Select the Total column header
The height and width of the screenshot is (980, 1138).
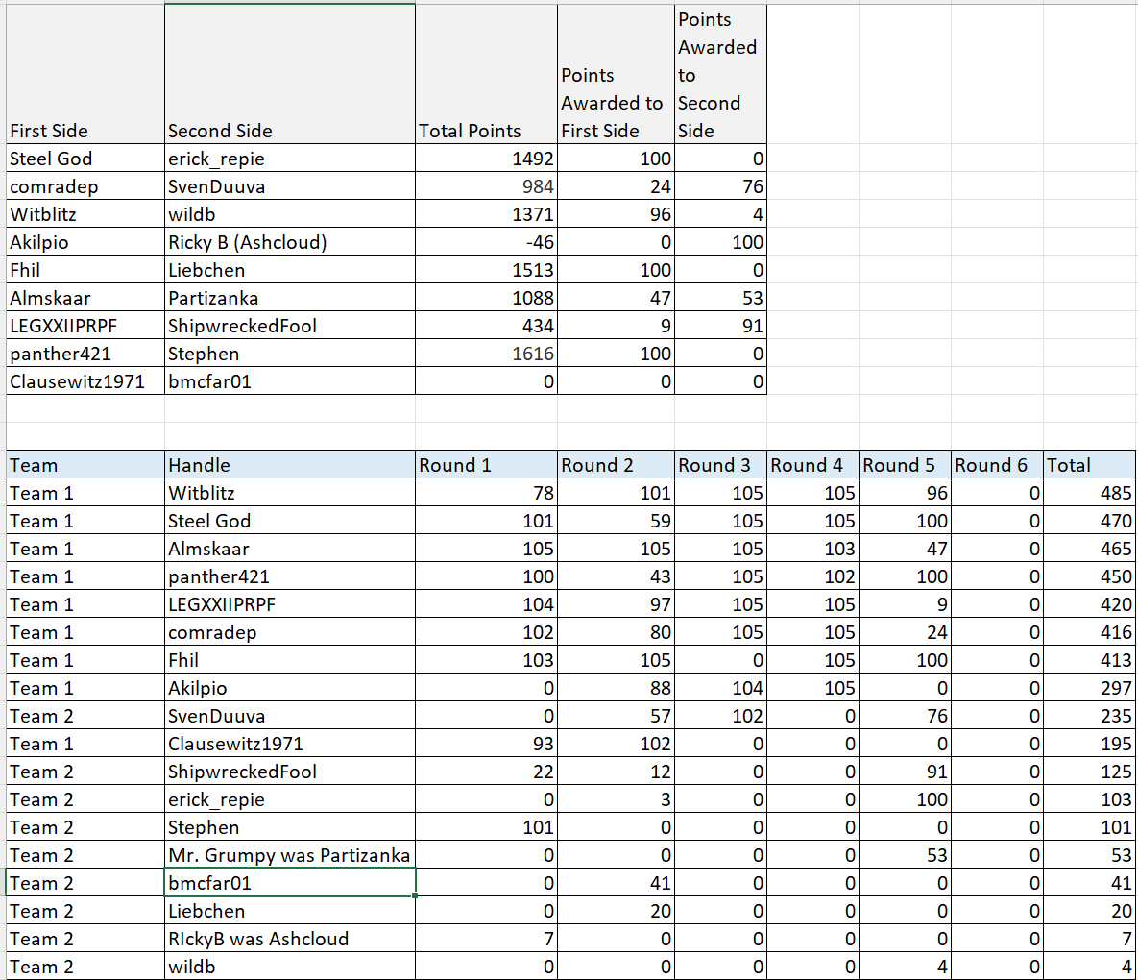(1066, 465)
